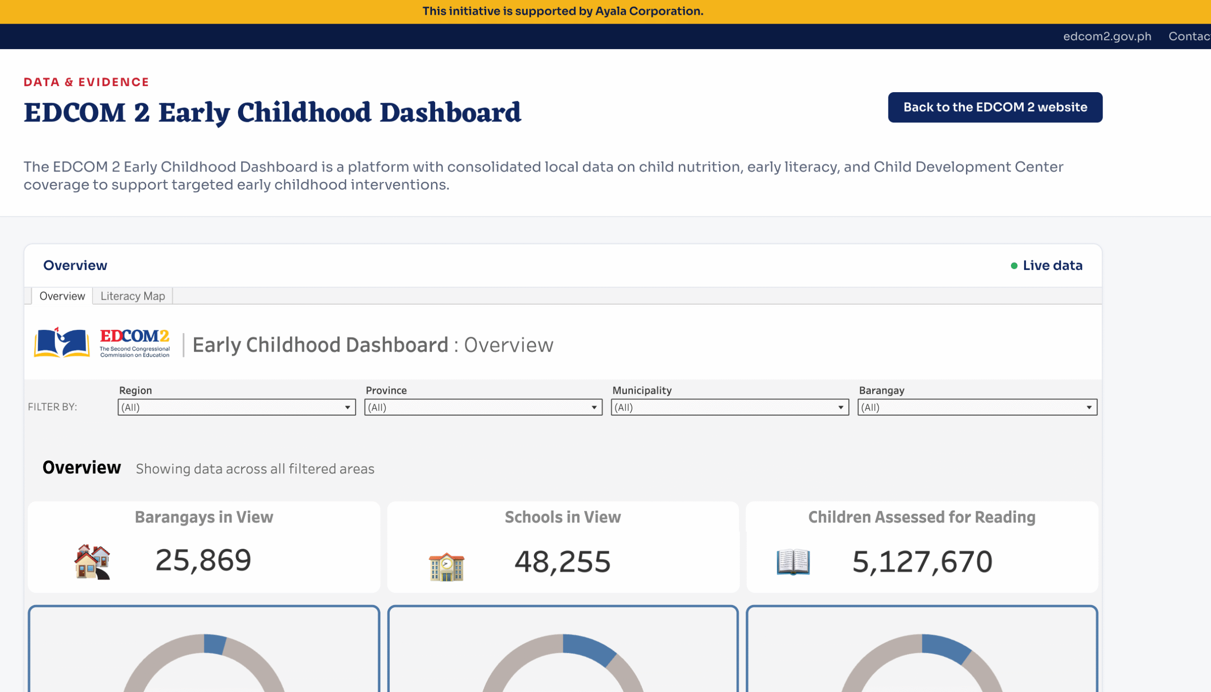Viewport: 1211px width, 692px height.
Task: Click the EDCOM2 open book logo
Action: pyautogui.click(x=61, y=342)
